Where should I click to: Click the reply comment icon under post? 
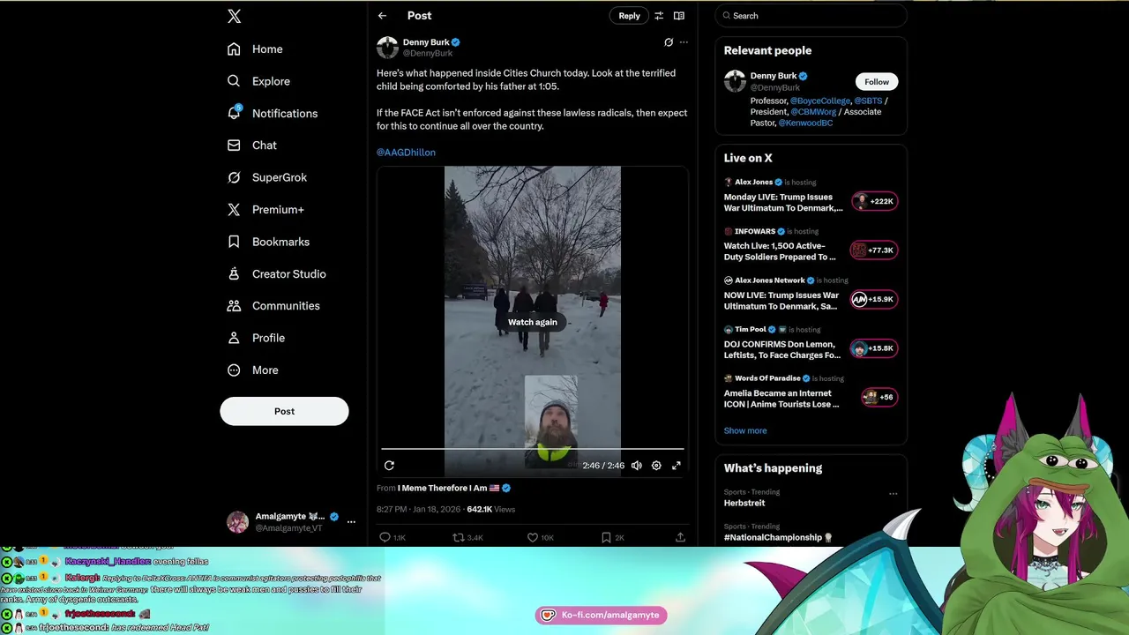pos(385,537)
